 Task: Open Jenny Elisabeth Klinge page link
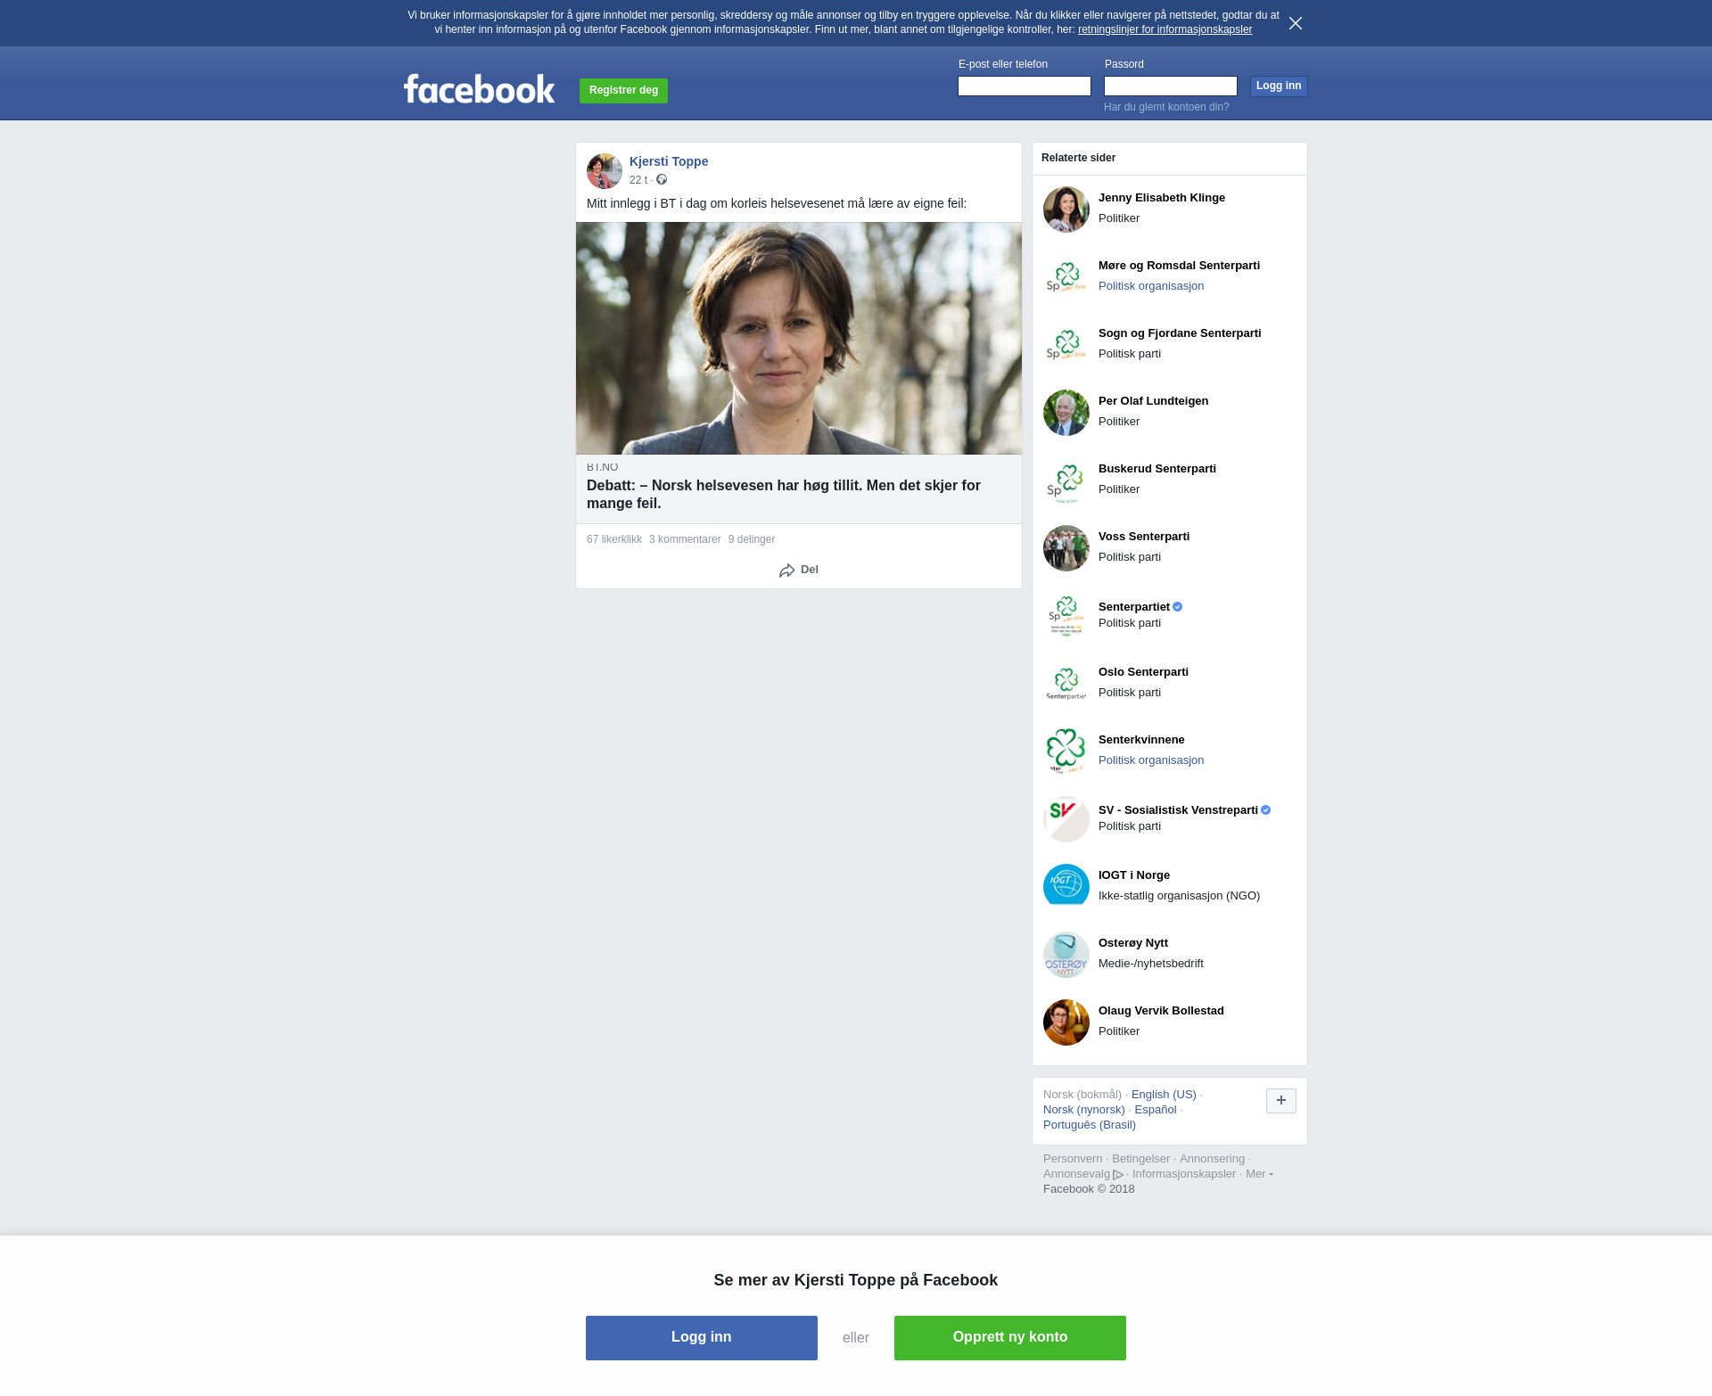coord(1162,198)
